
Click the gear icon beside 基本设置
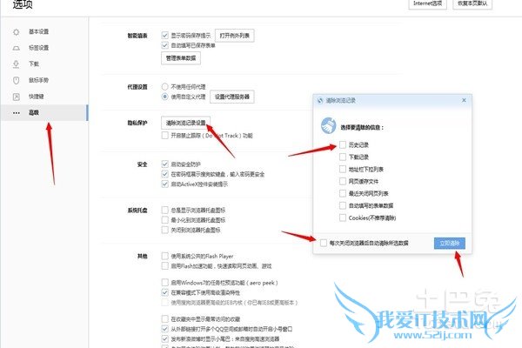point(16,32)
